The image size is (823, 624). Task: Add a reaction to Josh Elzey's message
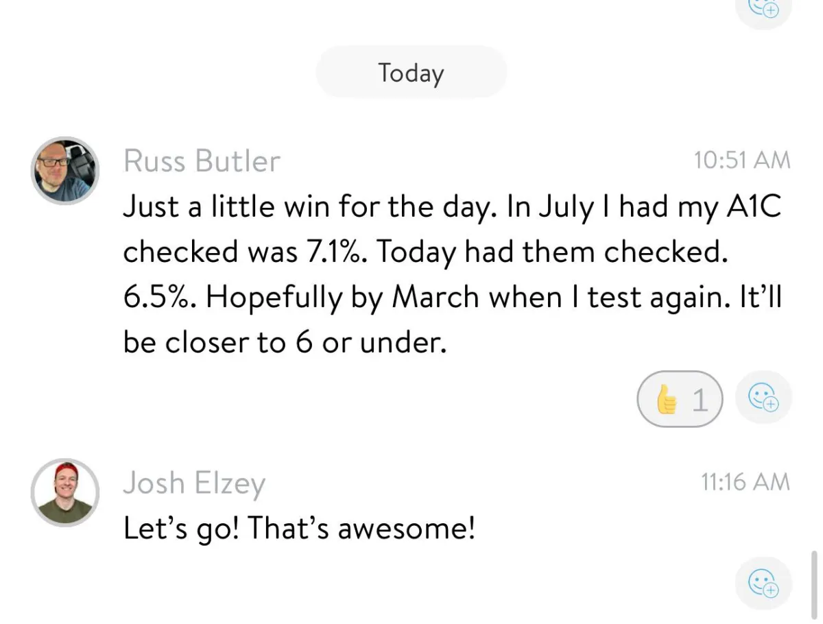(x=763, y=584)
